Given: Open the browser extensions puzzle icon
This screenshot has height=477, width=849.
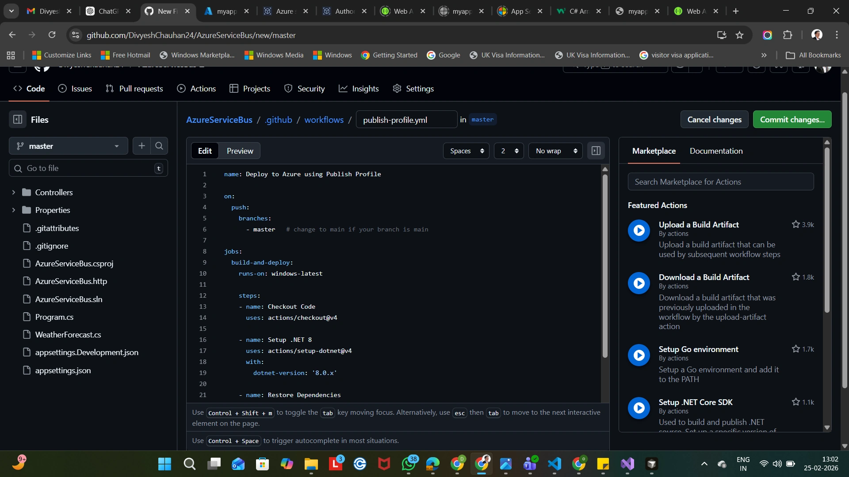Looking at the screenshot, I should [x=788, y=35].
